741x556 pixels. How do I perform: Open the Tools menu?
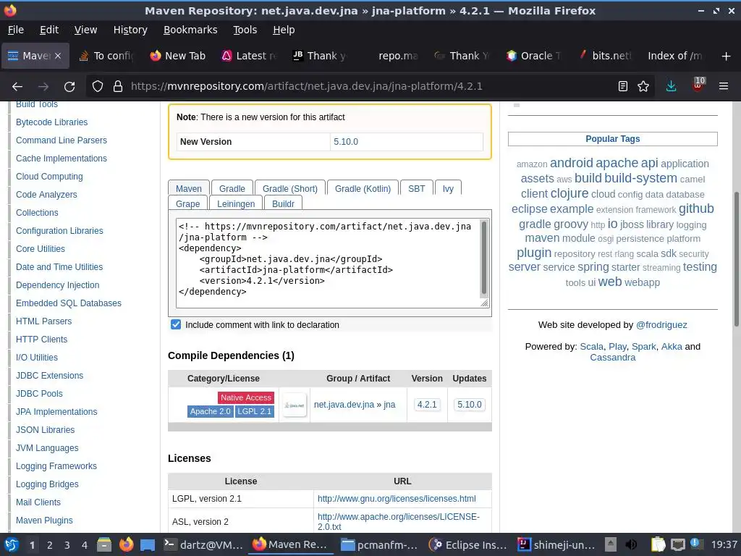click(245, 30)
